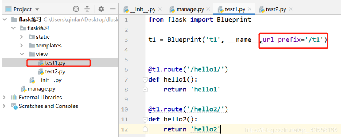Open the Project view dropdown
The width and height of the screenshot is (341, 137).
click(37, 9)
